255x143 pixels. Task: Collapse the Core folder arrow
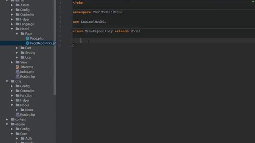coord(12,134)
